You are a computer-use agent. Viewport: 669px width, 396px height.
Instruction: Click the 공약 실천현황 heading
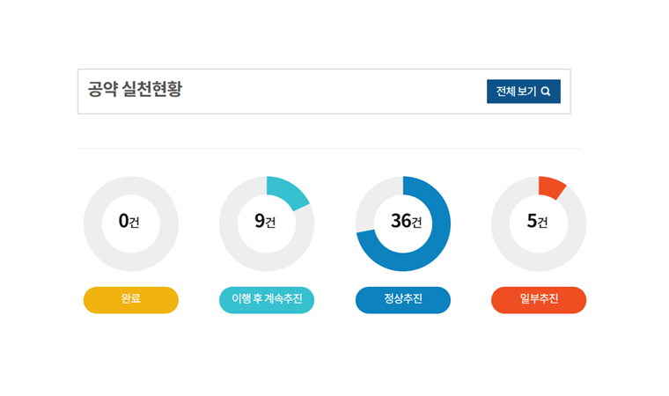pyautogui.click(x=135, y=90)
